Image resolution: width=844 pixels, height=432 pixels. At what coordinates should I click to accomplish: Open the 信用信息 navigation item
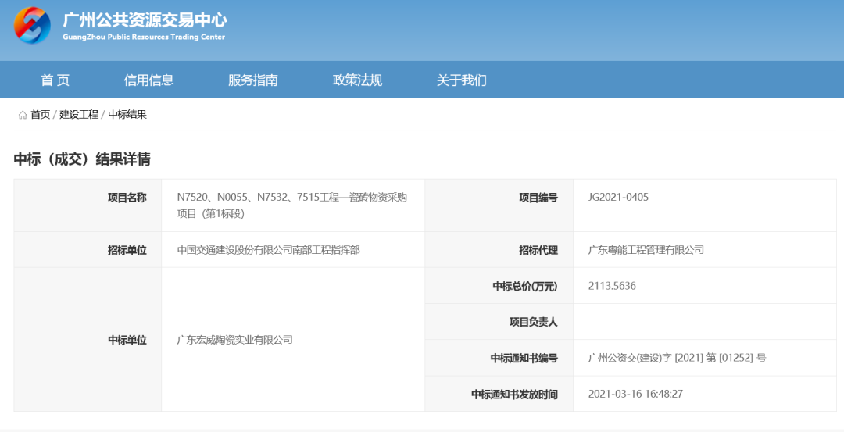pyautogui.click(x=148, y=80)
